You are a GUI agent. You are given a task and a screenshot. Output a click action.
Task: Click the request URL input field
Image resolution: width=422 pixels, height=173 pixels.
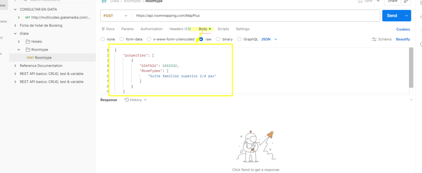tap(255, 16)
